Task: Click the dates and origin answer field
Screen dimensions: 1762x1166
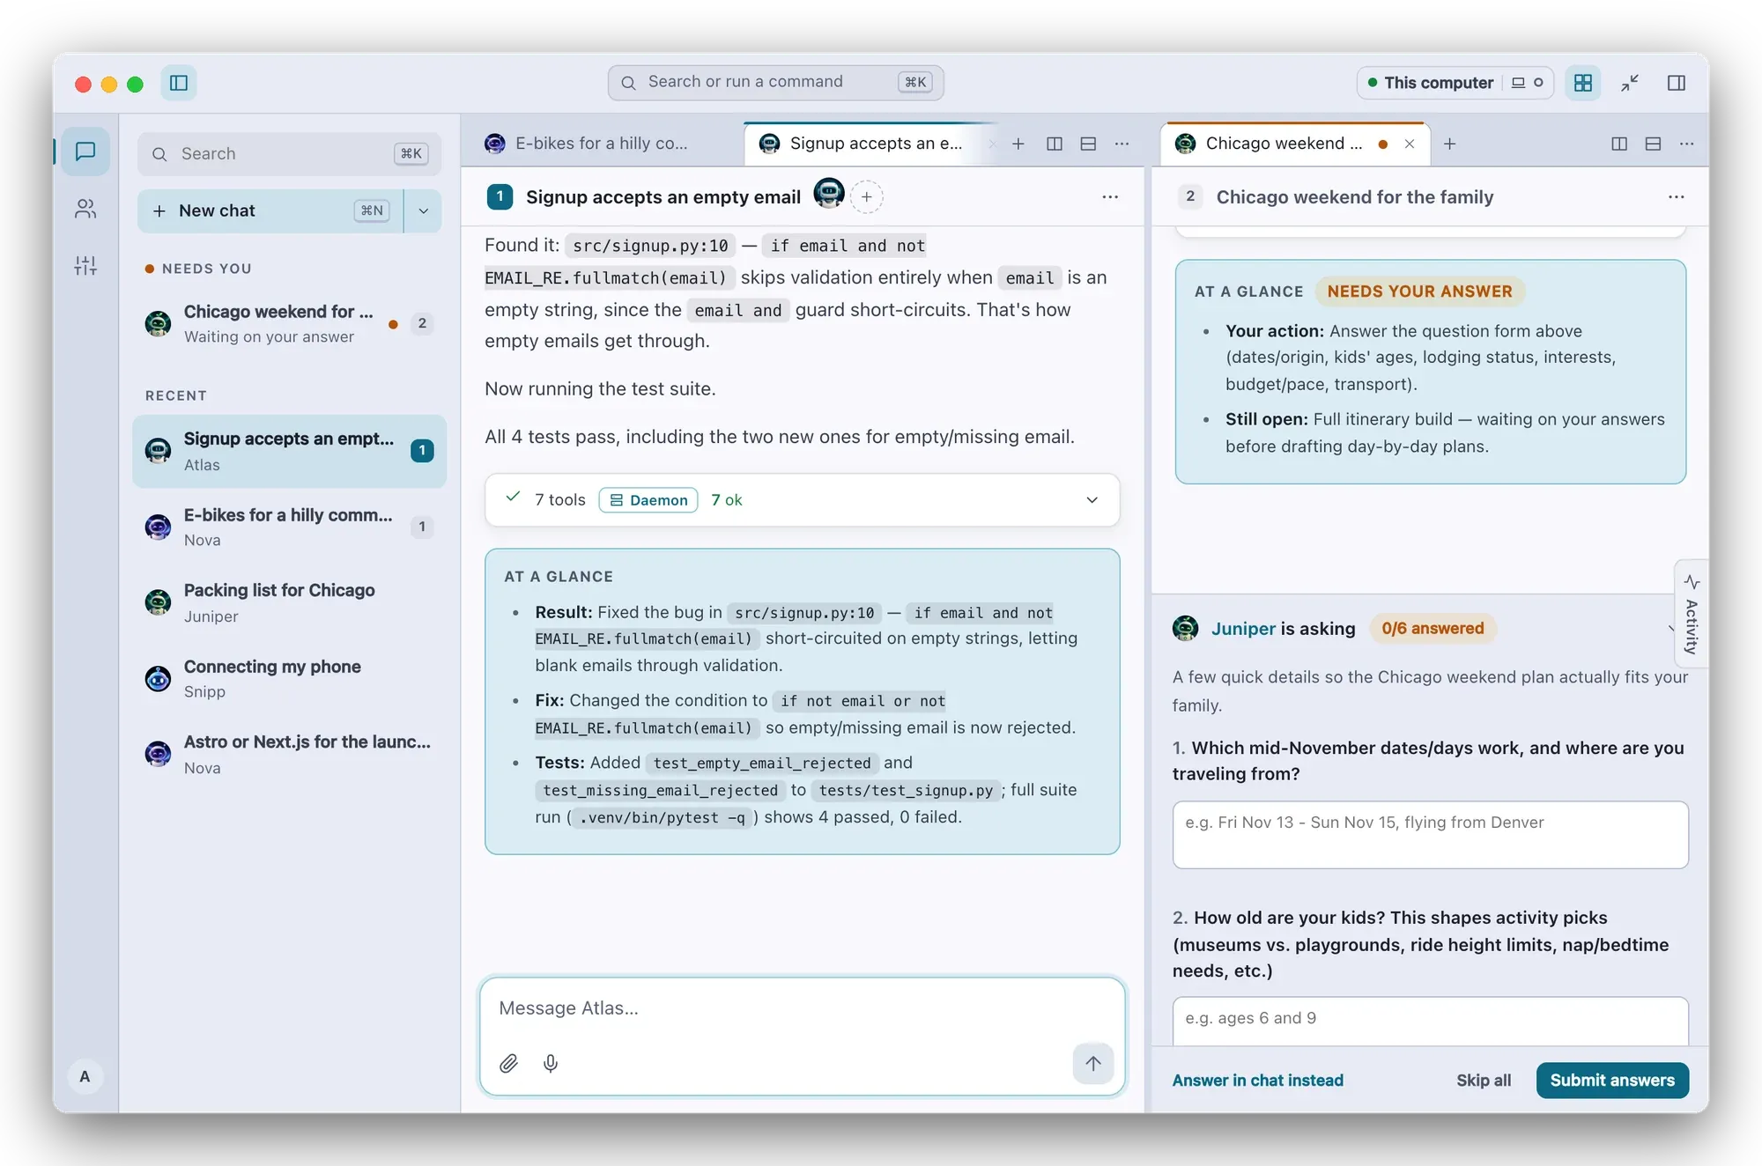Action: click(1430, 835)
